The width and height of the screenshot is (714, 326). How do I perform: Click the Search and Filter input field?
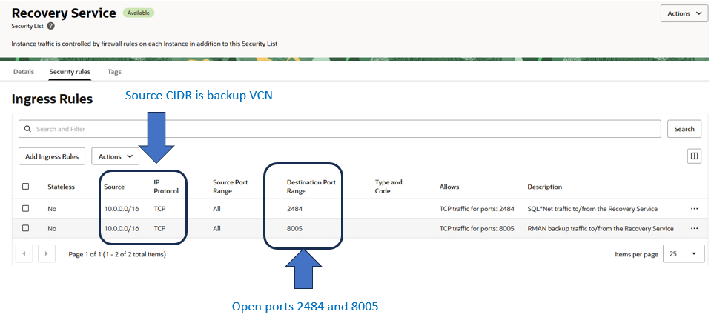pos(341,129)
